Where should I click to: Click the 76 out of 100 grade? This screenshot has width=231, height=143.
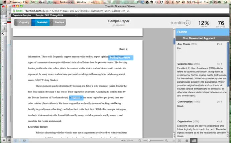coord(221,24)
